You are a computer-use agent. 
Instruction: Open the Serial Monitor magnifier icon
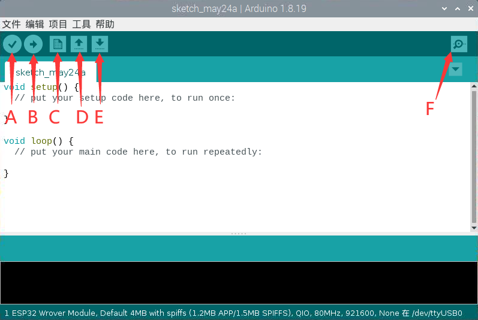point(459,44)
